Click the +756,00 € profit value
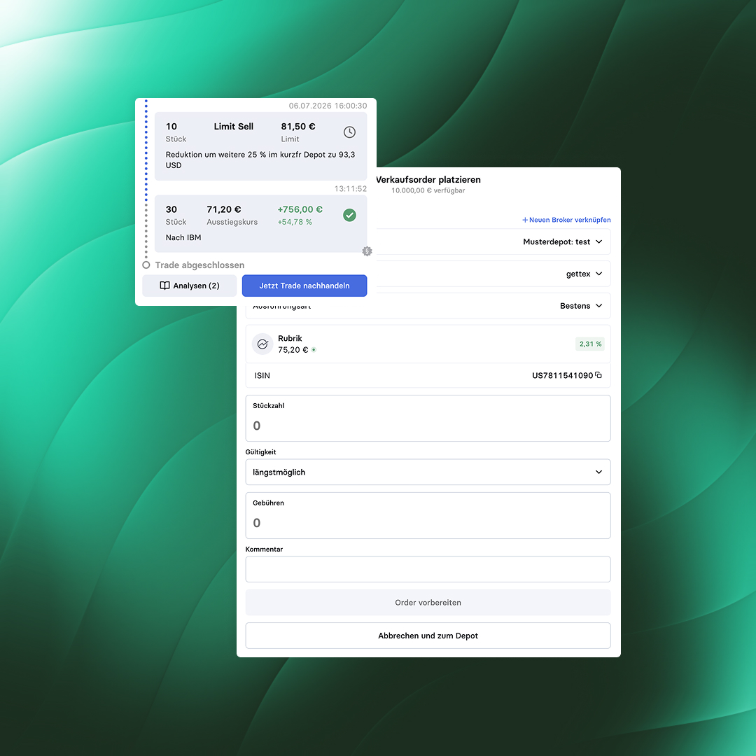The height and width of the screenshot is (756, 756). (x=300, y=210)
